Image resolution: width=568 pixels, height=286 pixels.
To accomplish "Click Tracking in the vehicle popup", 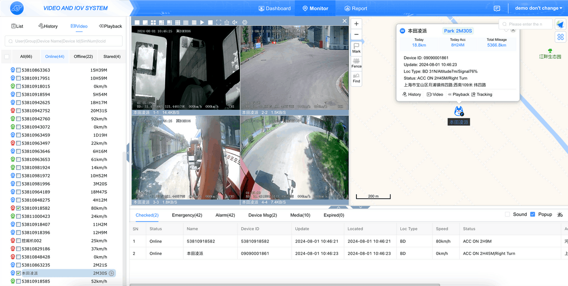I will (482, 94).
